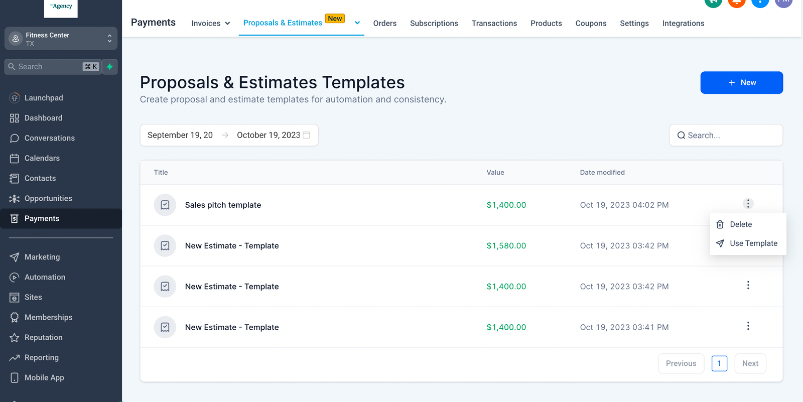Open the Fitness Center account switcher
803x402 pixels.
click(61, 39)
